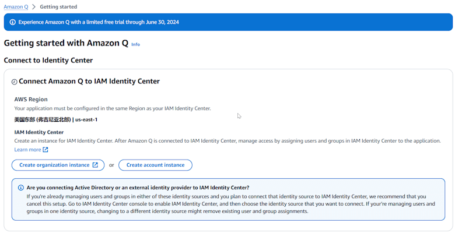Click the Getting started with Amazon Q heading

[x=66, y=43]
